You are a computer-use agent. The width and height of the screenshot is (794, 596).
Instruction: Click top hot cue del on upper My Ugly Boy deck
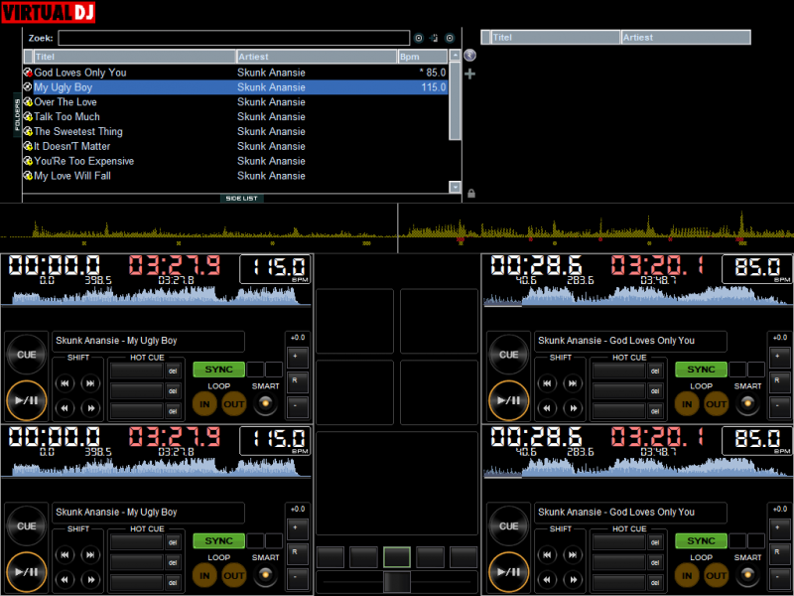click(x=173, y=371)
